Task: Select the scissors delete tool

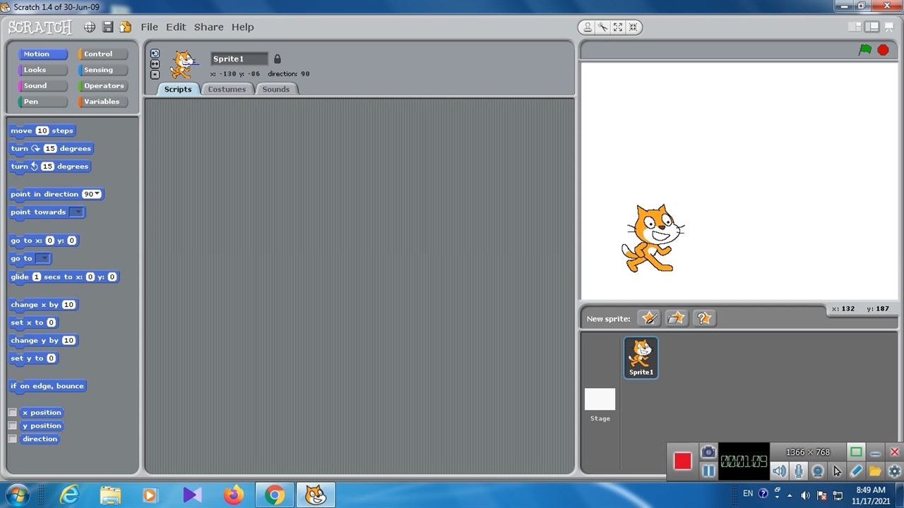Action: click(x=602, y=28)
